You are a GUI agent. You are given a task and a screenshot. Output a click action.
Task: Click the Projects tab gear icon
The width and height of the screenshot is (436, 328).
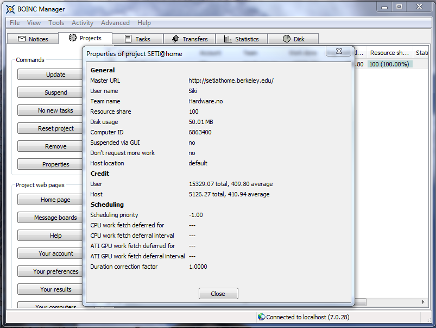pos(73,38)
